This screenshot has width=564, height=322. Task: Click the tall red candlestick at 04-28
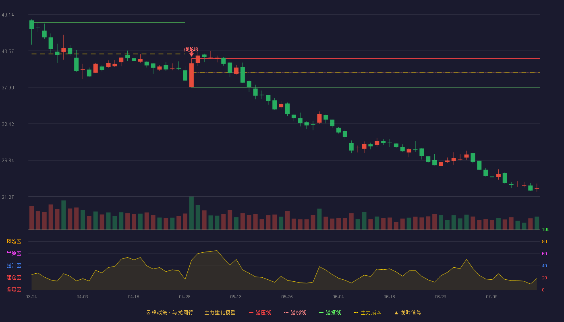click(x=191, y=75)
